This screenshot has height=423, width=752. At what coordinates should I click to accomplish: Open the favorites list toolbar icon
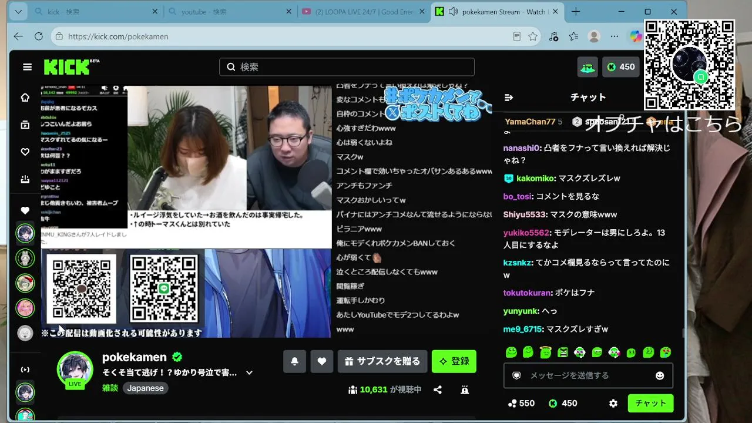pyautogui.click(x=574, y=36)
